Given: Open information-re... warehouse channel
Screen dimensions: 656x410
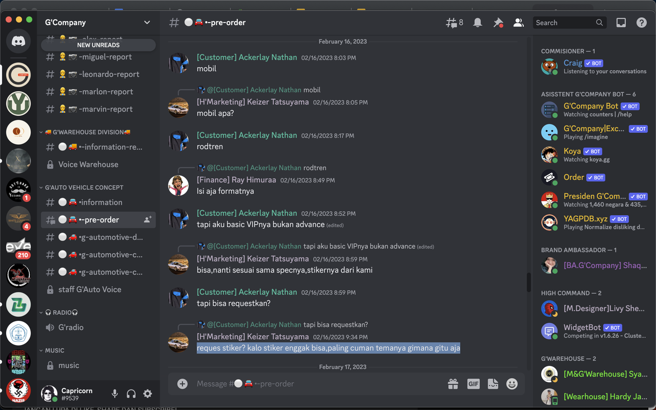Looking at the screenshot, I should (x=98, y=147).
